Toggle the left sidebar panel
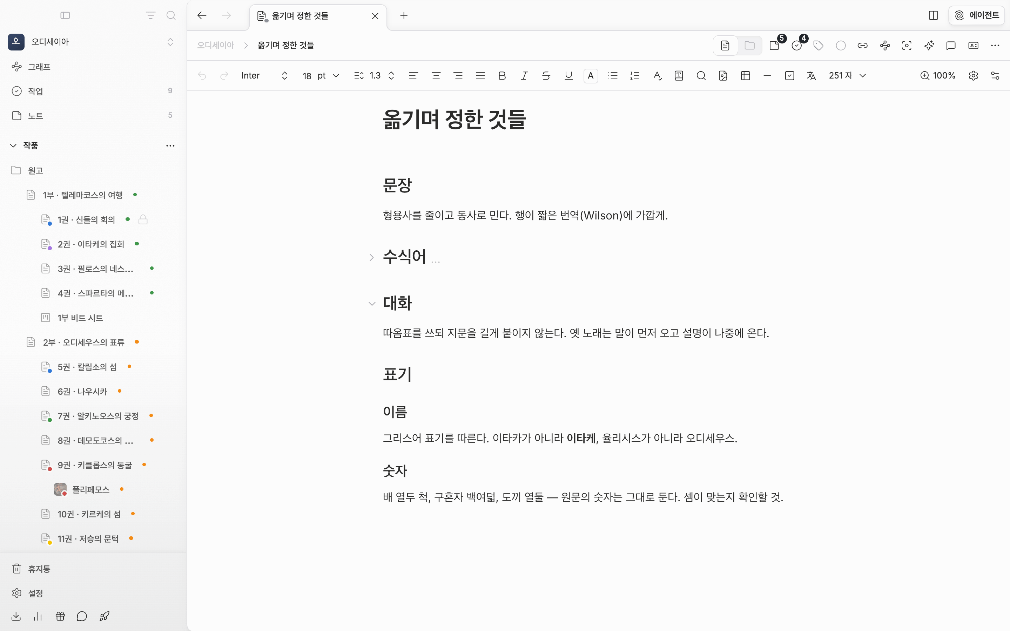 click(x=65, y=15)
